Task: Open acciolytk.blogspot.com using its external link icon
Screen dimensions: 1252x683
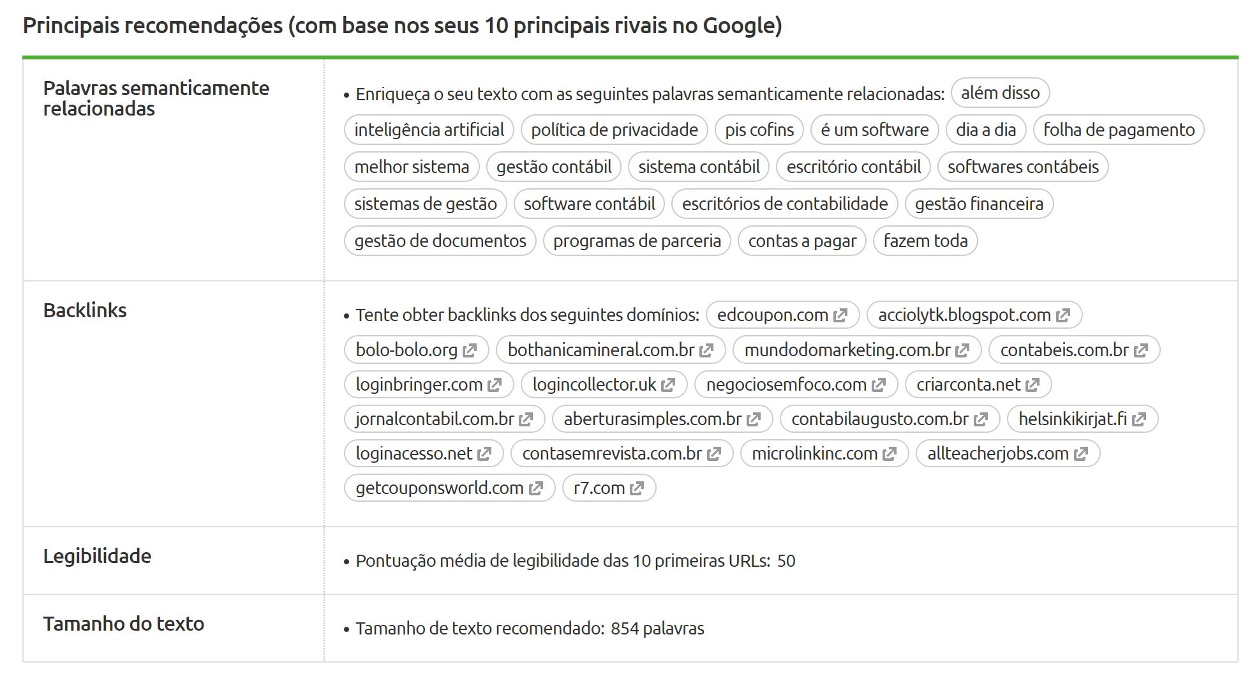Action: pos(1064,315)
